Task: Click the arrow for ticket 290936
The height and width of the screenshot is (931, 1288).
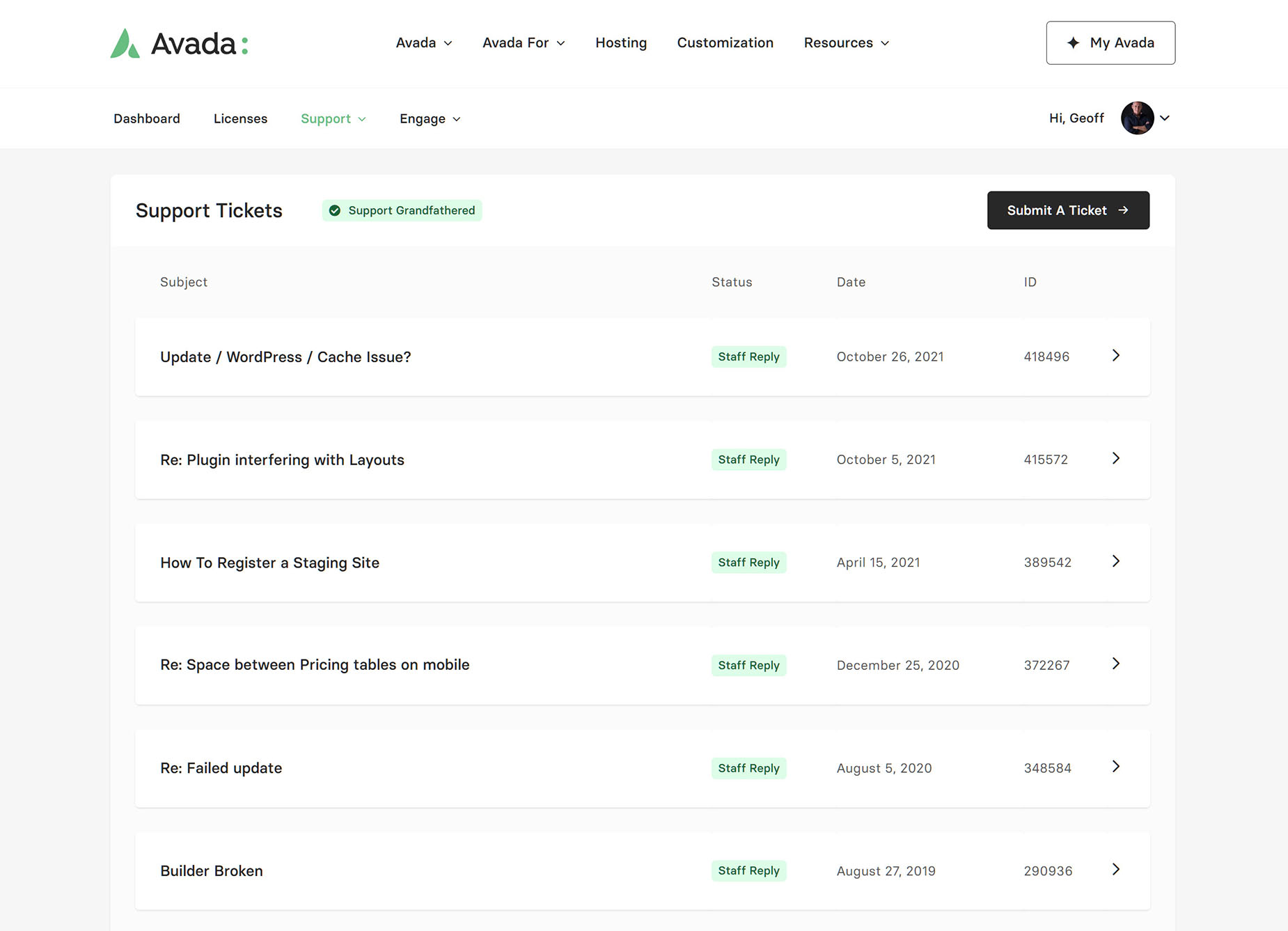Action: (x=1115, y=870)
